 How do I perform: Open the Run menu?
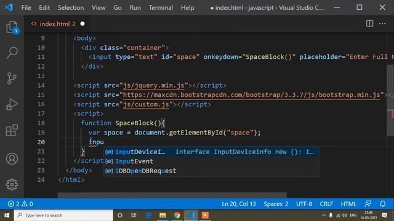click(135, 7)
